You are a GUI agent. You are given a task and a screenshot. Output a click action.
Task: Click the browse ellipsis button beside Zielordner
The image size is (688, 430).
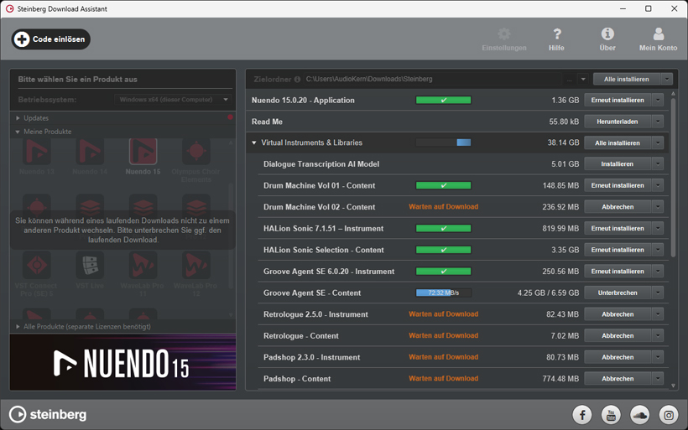pyautogui.click(x=570, y=80)
